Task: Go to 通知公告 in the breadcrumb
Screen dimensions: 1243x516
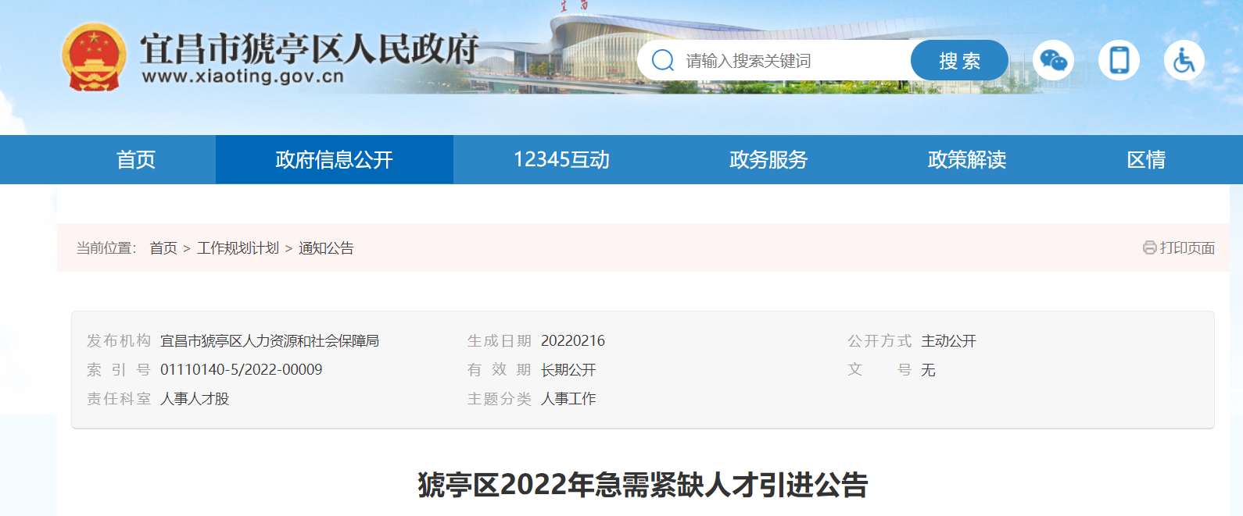Action: pyautogui.click(x=326, y=248)
